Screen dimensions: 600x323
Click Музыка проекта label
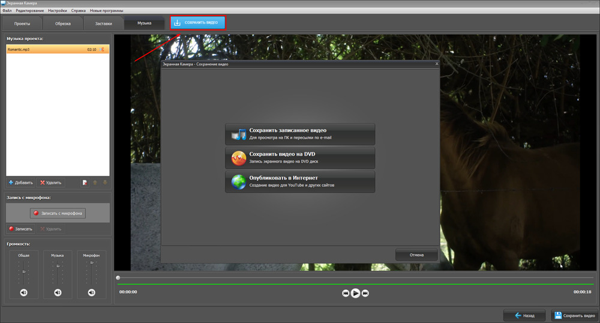(x=25, y=38)
